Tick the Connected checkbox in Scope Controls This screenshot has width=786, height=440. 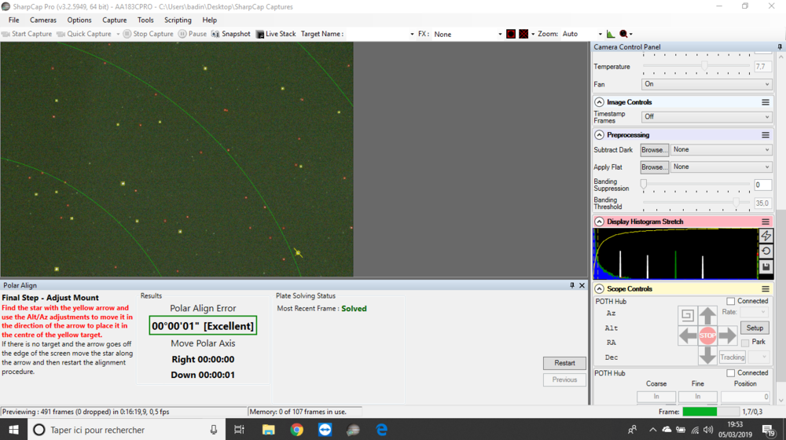pyautogui.click(x=730, y=301)
